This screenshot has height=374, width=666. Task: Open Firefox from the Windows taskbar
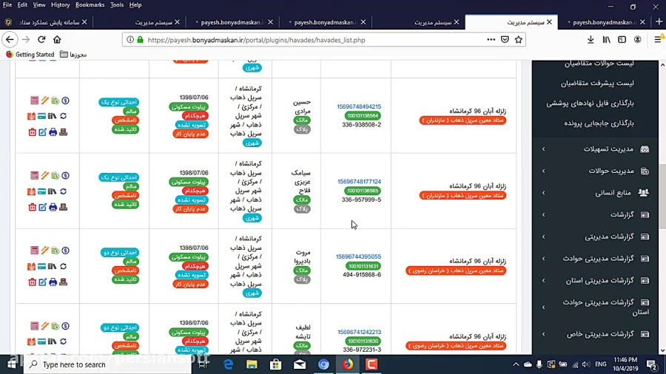[347, 364]
